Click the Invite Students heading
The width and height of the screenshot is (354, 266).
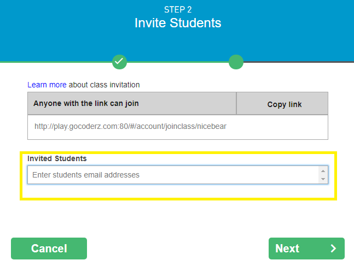177,23
